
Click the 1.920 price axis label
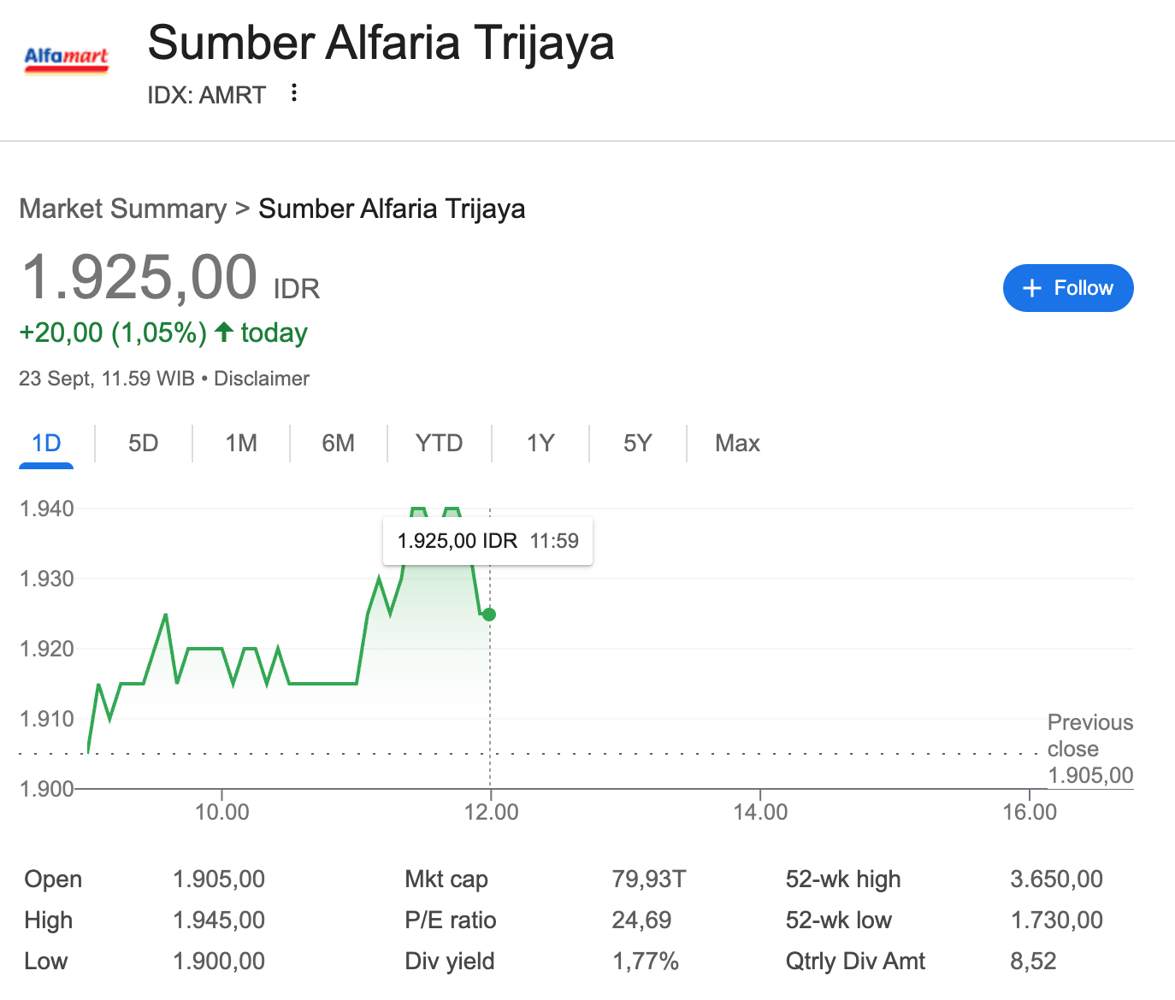pyautogui.click(x=47, y=649)
